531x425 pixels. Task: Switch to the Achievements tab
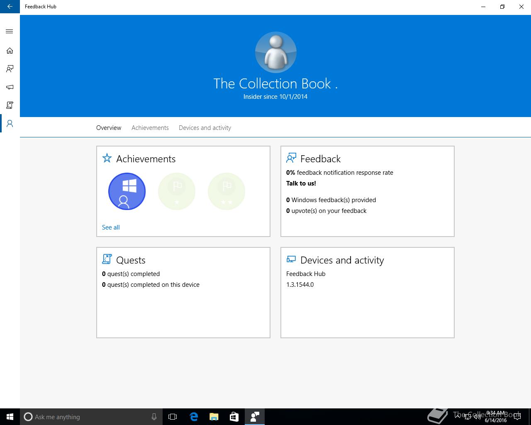(150, 128)
